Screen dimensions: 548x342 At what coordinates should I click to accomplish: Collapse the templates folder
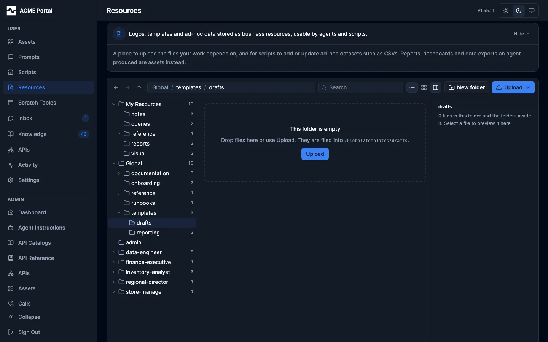[119, 213]
